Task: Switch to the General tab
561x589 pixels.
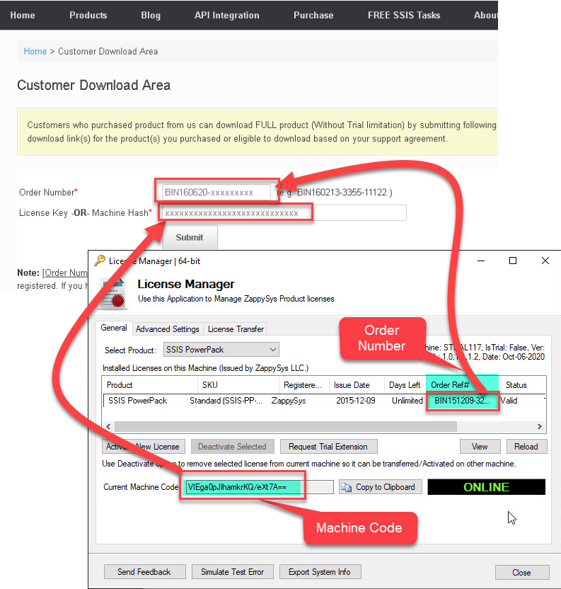Action: click(x=114, y=328)
